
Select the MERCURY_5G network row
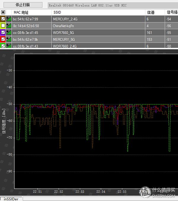89,39
